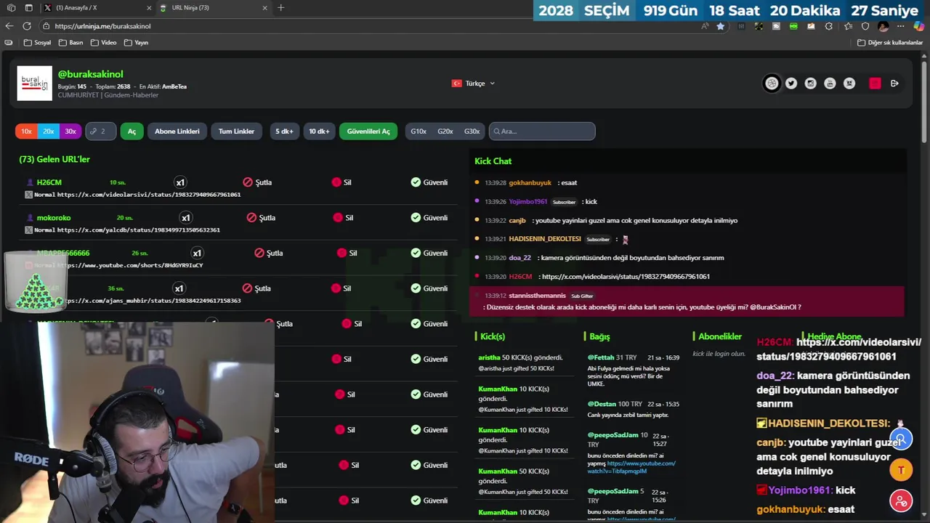Open the Türkçe language dropdown
The height and width of the screenshot is (523, 930).
(474, 84)
